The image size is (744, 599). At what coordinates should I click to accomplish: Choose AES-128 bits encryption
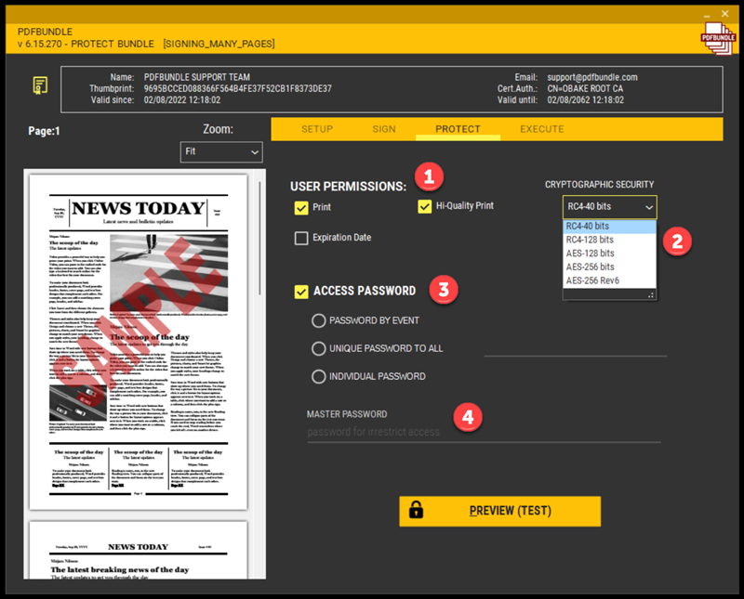[610, 254]
